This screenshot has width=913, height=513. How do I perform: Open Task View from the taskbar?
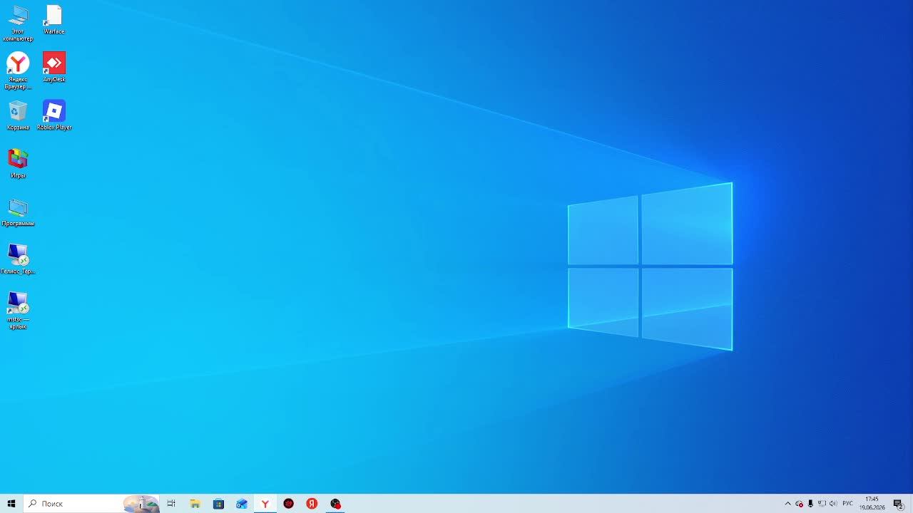pos(171,504)
